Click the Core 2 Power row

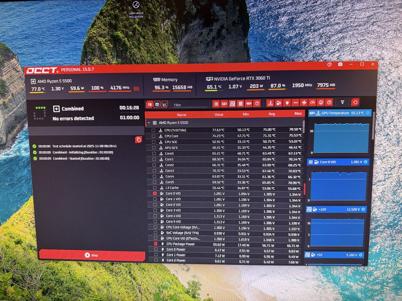pyautogui.click(x=224, y=261)
